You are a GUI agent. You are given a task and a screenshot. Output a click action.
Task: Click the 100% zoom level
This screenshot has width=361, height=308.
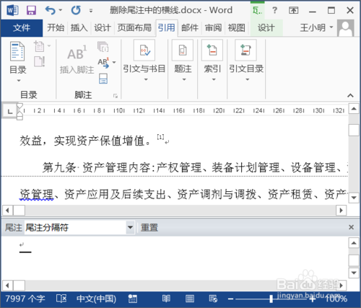(x=336, y=299)
